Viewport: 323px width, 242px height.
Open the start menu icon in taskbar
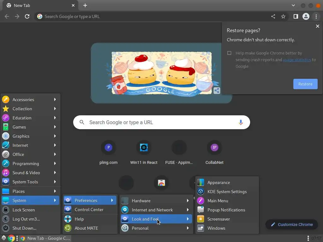tap(3, 238)
